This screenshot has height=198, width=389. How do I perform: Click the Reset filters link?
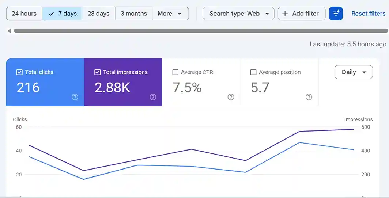tap(369, 14)
